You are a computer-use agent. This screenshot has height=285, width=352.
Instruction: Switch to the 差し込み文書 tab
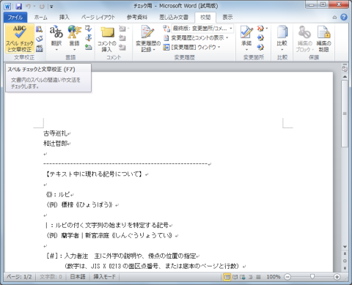point(174,18)
